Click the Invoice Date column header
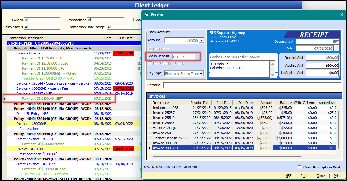 click(201, 103)
